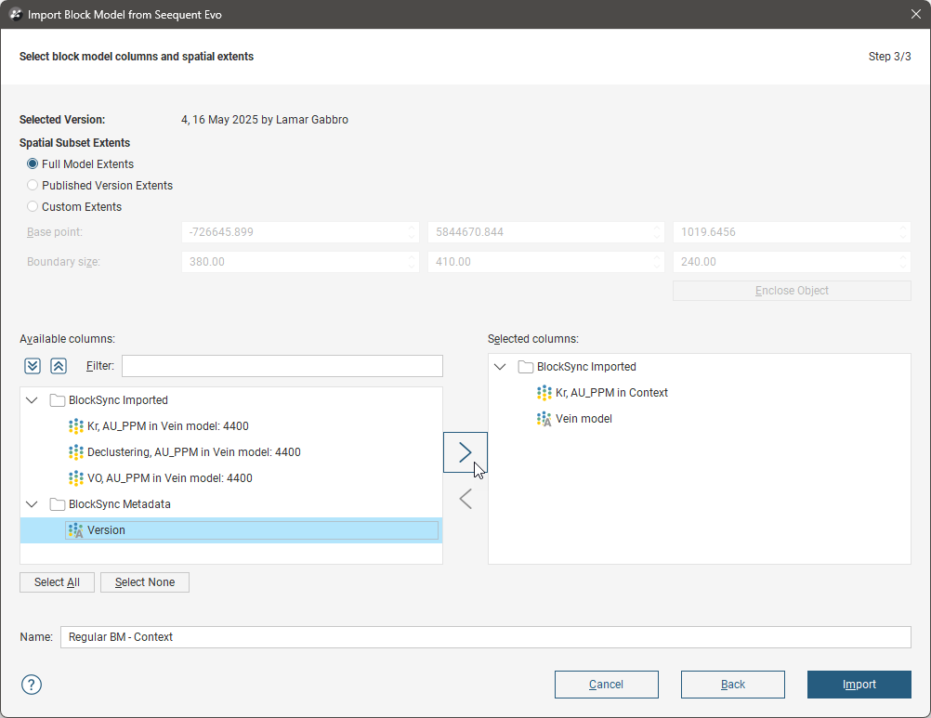The image size is (931, 718).
Task: Go to previous step with Back
Action: click(732, 685)
